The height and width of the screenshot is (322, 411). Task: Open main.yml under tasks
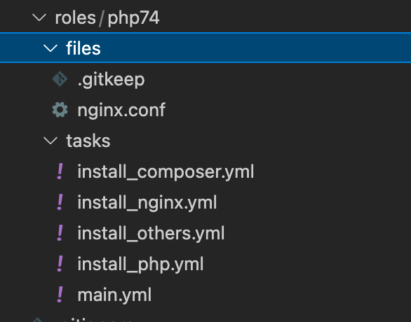[114, 295]
